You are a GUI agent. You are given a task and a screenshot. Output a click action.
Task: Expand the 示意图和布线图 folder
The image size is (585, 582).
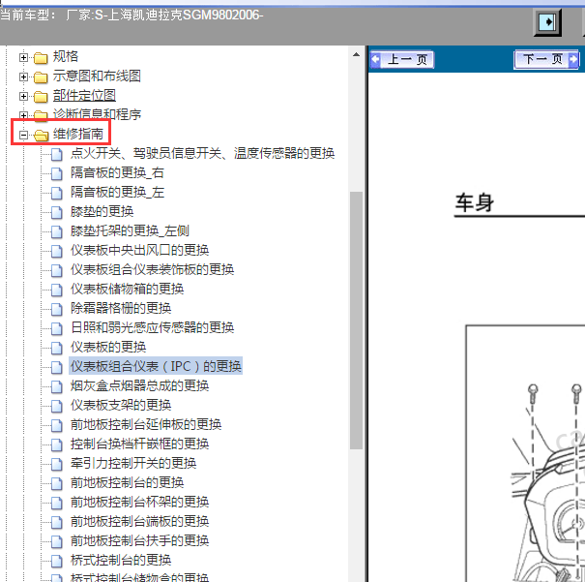(x=23, y=77)
